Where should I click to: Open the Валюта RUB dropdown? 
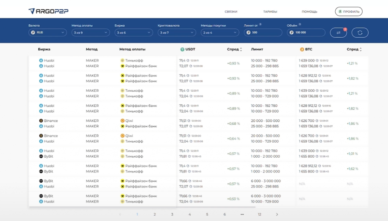click(48, 33)
